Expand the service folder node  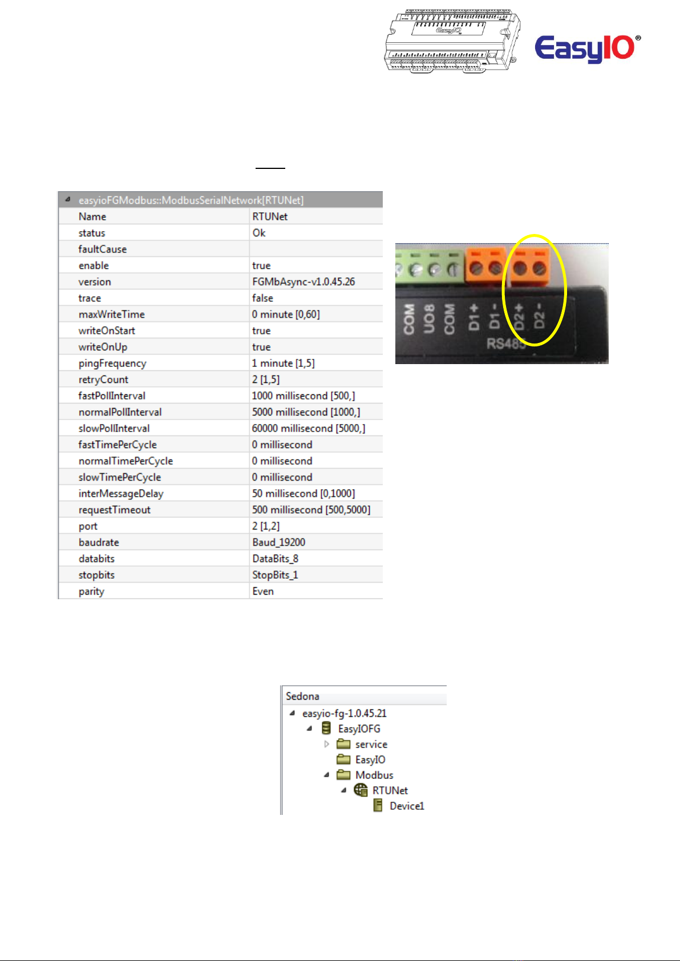coord(326,744)
